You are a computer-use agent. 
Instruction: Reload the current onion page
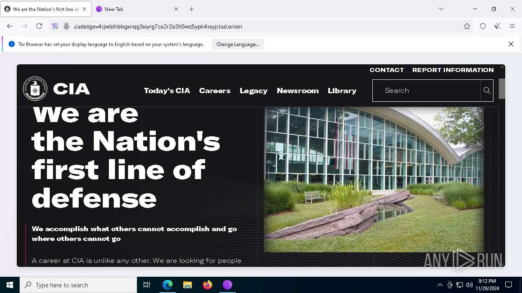click(x=39, y=26)
